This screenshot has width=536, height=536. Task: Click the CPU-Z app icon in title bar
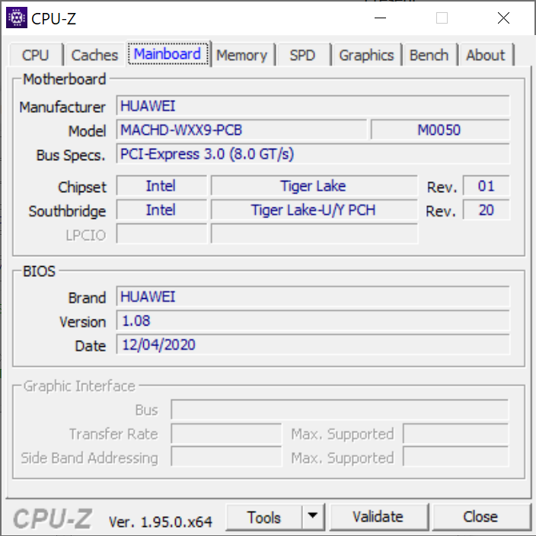(x=17, y=18)
